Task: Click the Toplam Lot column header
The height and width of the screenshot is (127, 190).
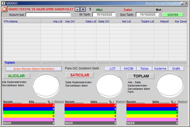Action: pos(143,21)
